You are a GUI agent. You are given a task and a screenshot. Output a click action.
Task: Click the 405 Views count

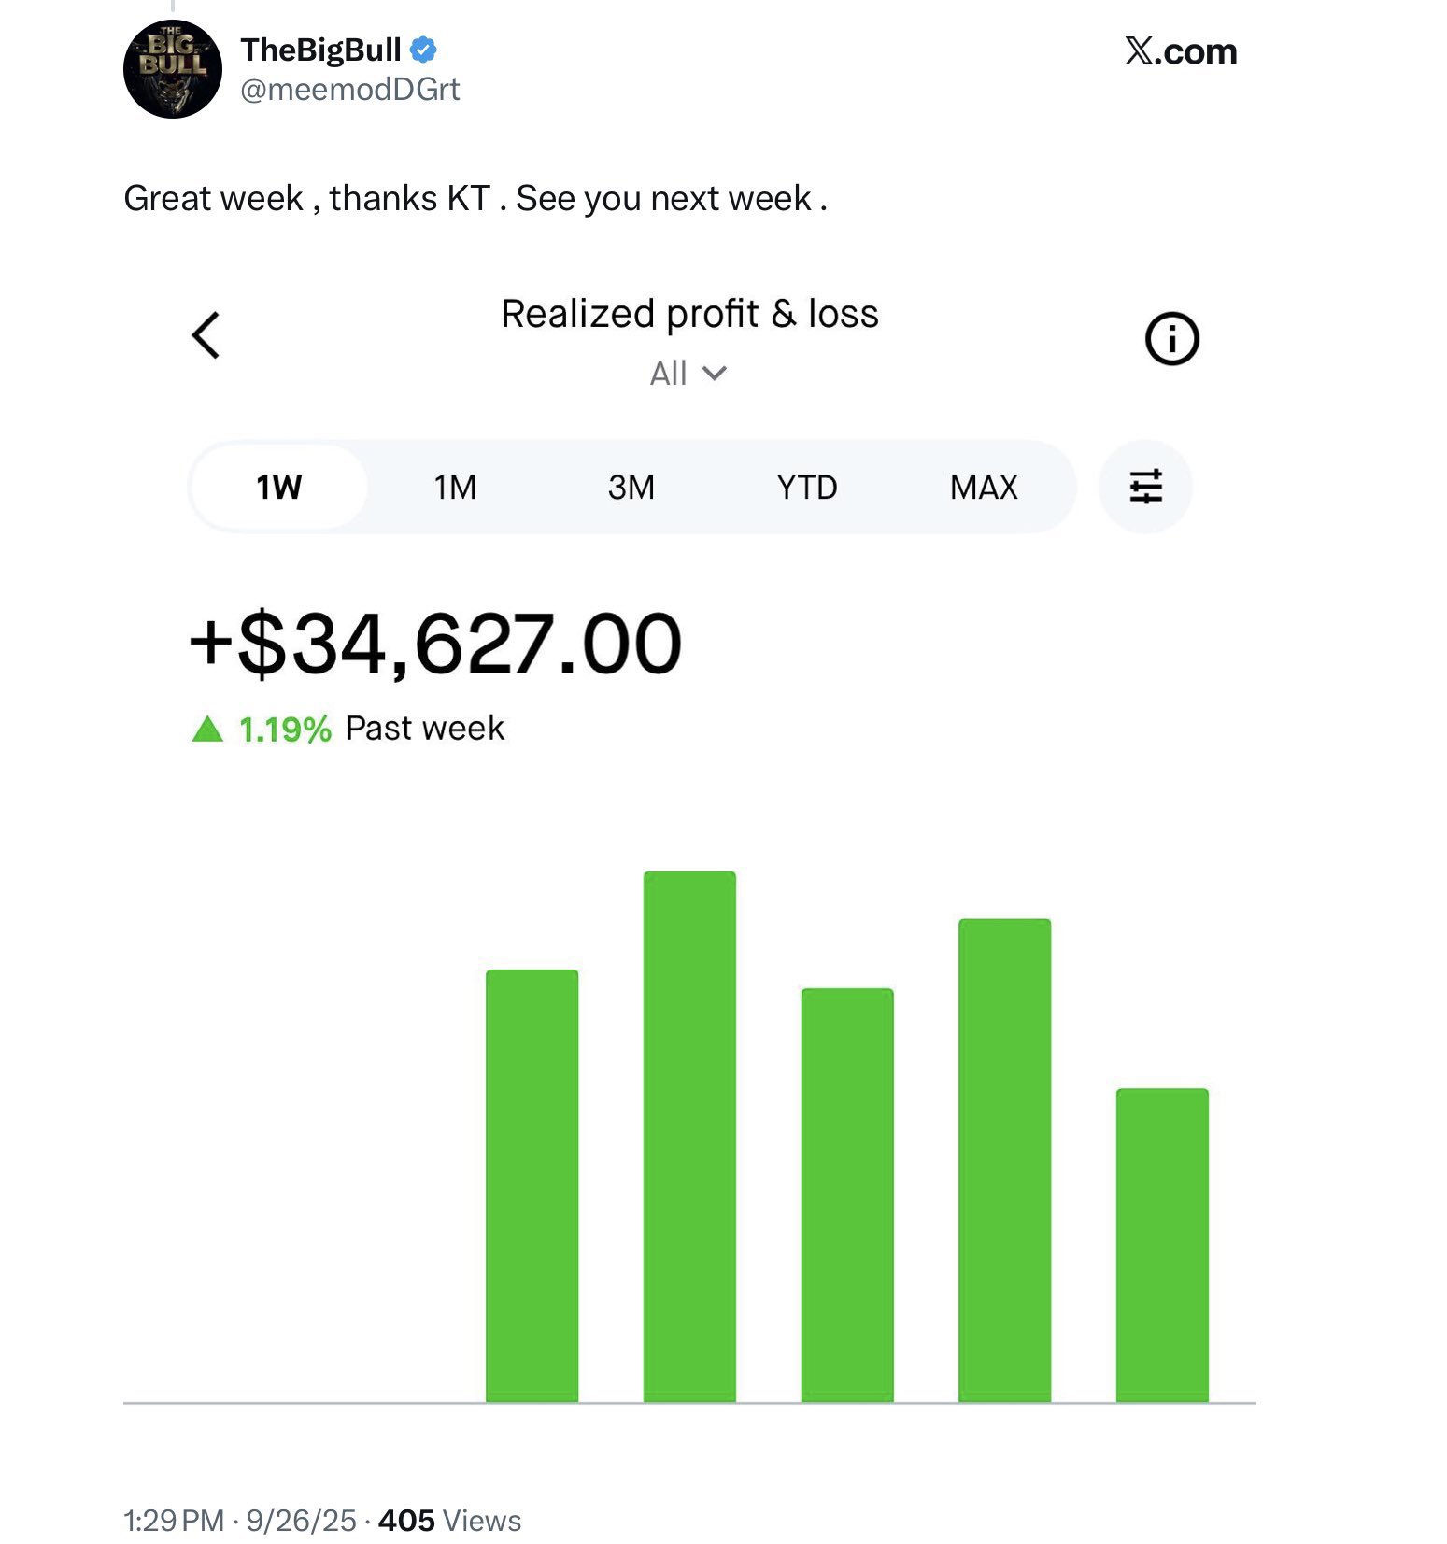tap(449, 1521)
